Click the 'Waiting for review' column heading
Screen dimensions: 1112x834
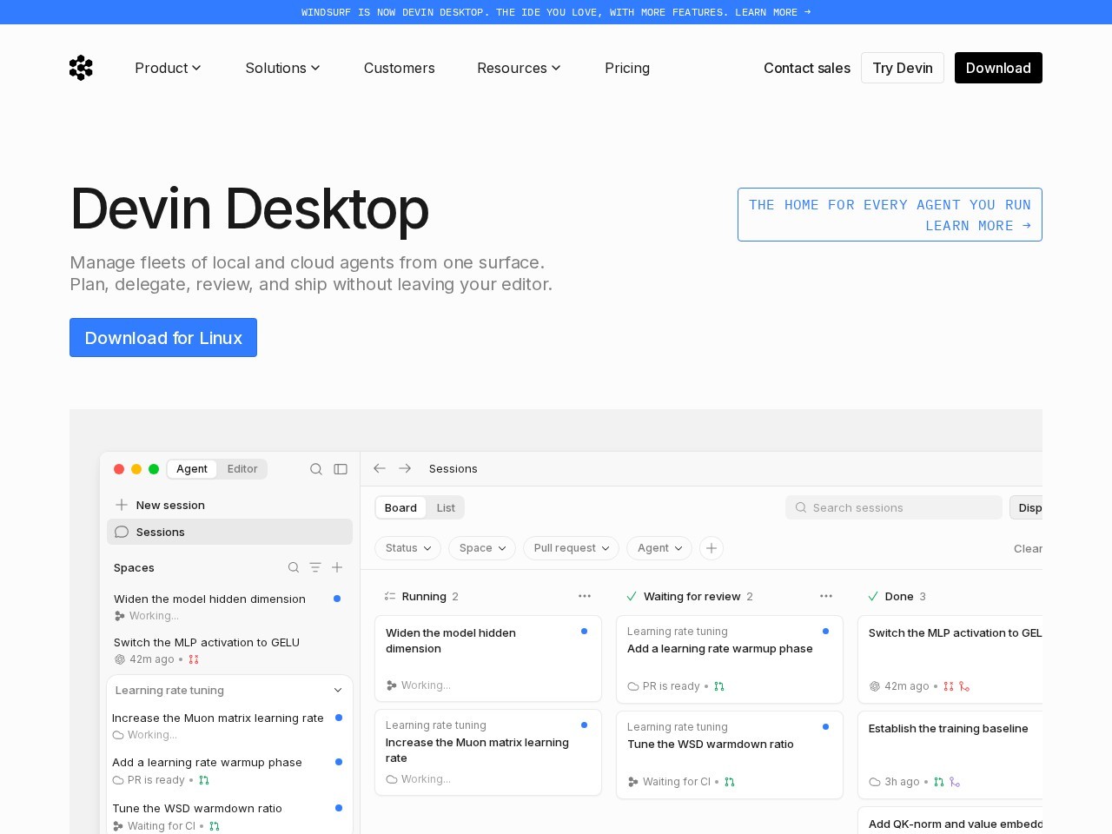[692, 597]
